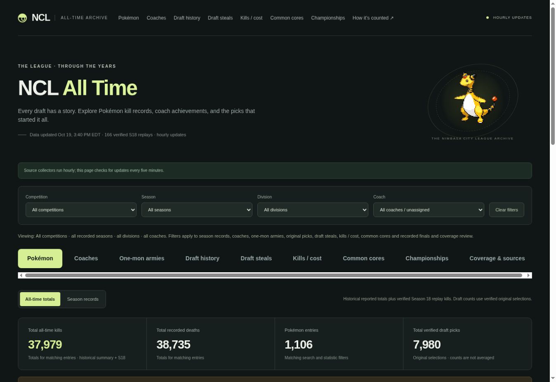This screenshot has width=556, height=382.
Task: Click the All-Time Archive header text
Action: pos(84,18)
